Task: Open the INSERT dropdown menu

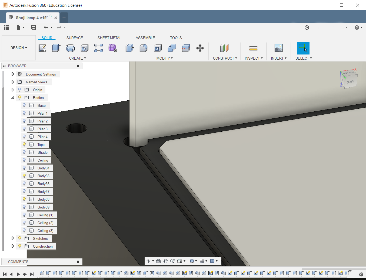Action: (279, 58)
